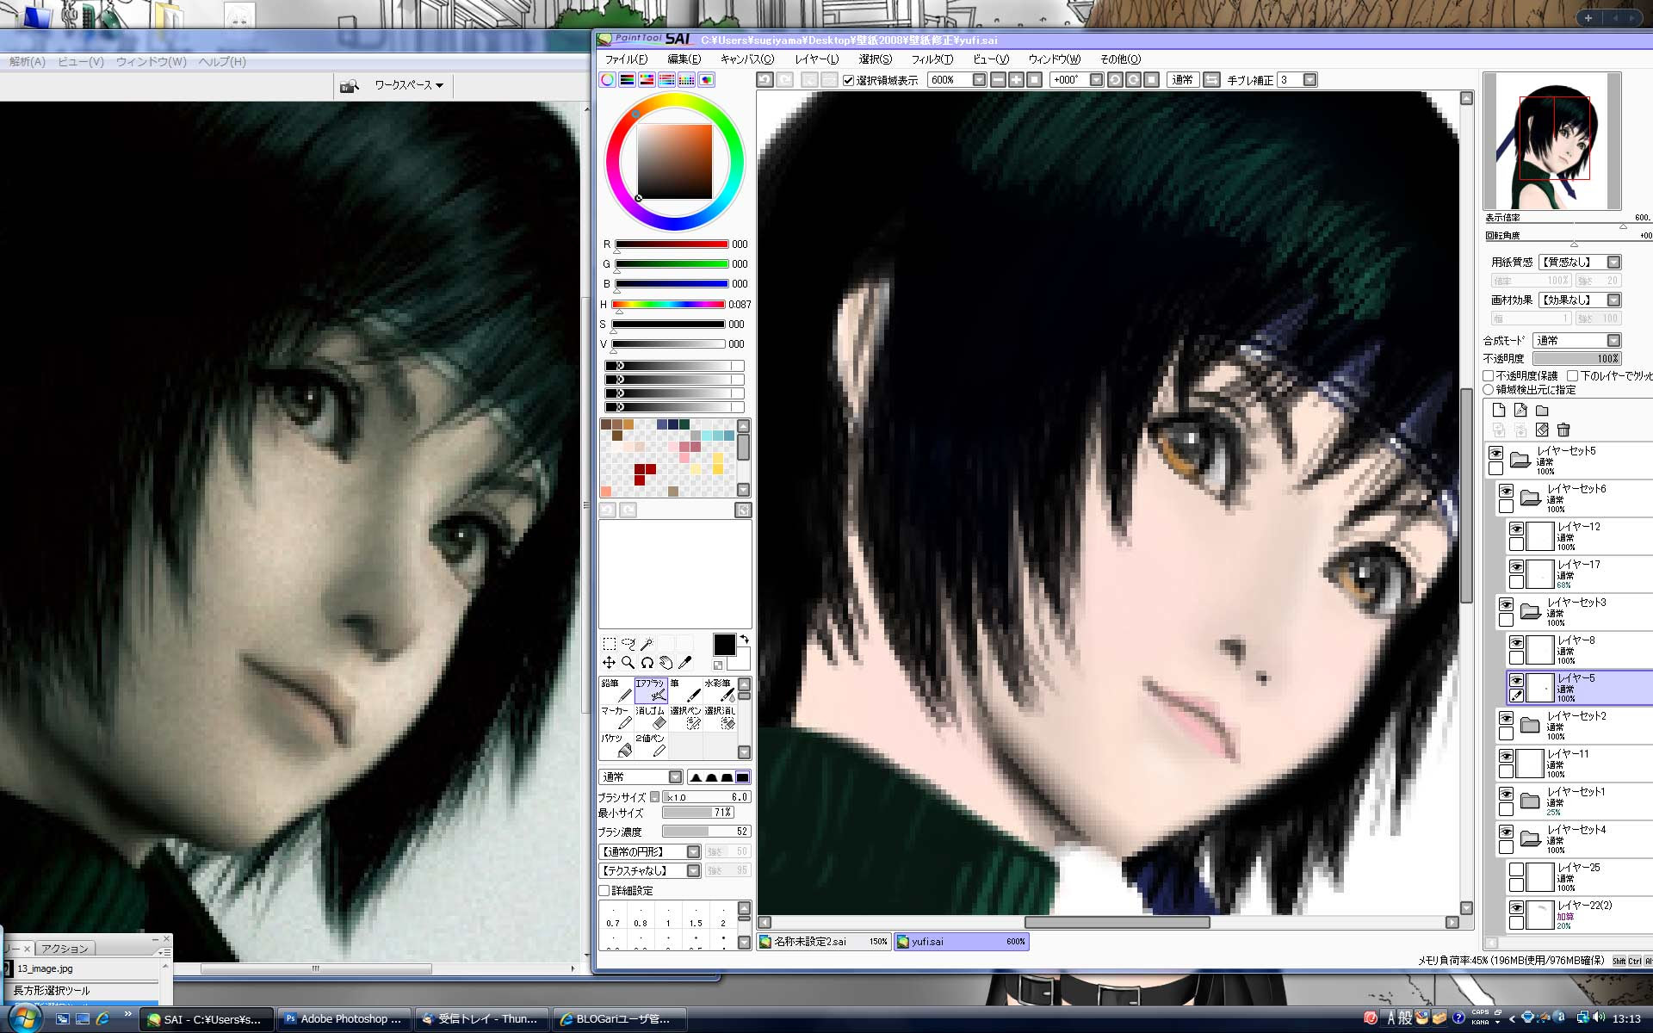Hide レイヤーセット5 with its eye icon
The width and height of the screenshot is (1653, 1033).
pyautogui.click(x=1496, y=453)
